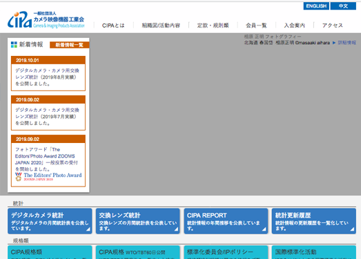Open the 定款・規則類 menu item
The height and width of the screenshot is (259, 361).
pyautogui.click(x=213, y=26)
